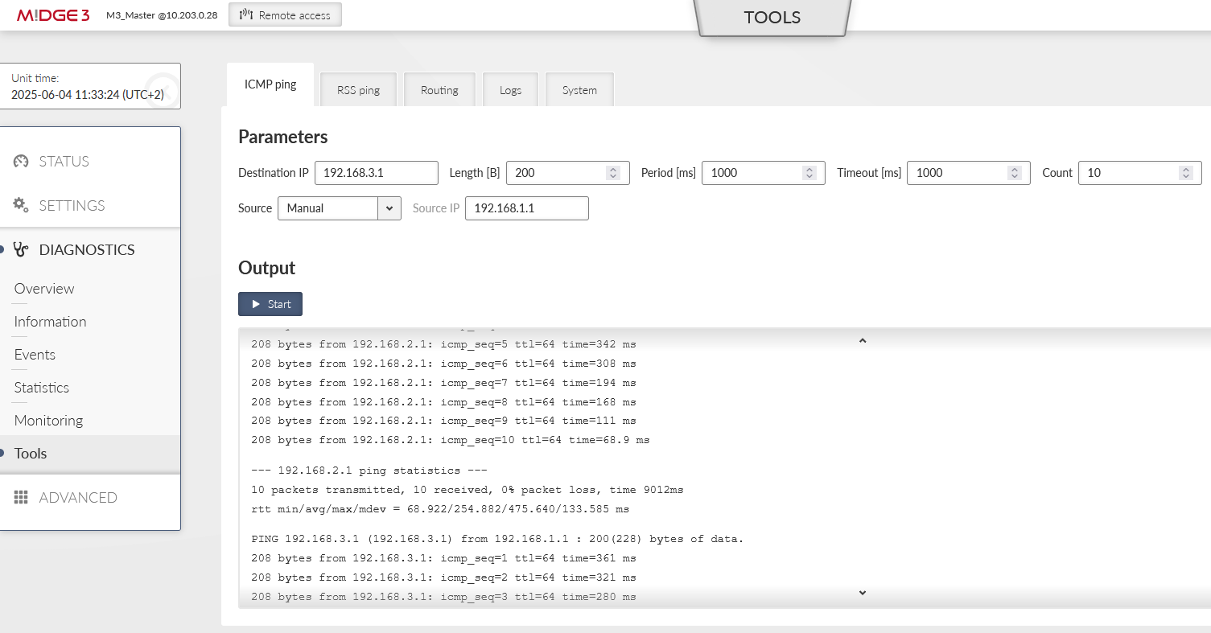Screen dimensions: 1211x633
Task: Click the Unit time panel
Action: coord(90,86)
